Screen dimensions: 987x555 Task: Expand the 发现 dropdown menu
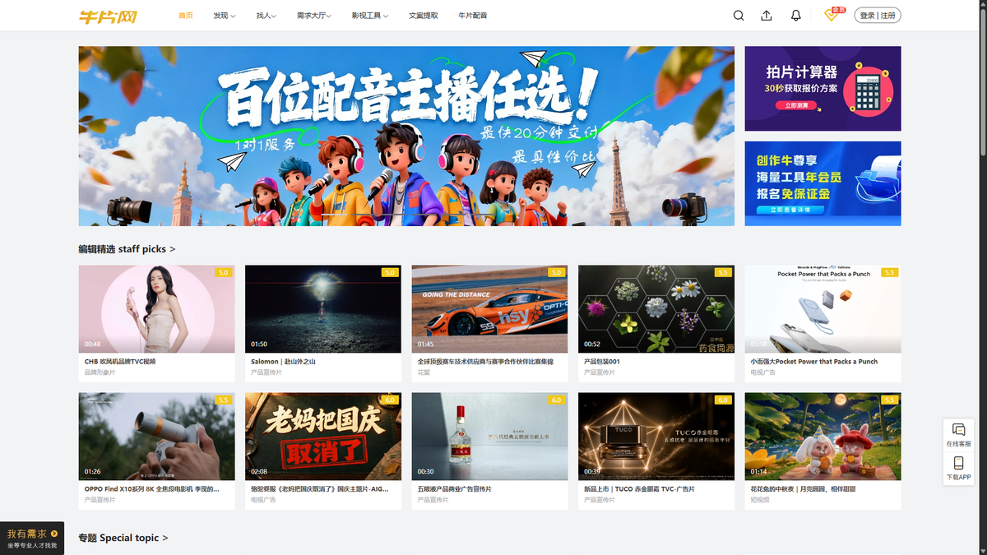(224, 16)
